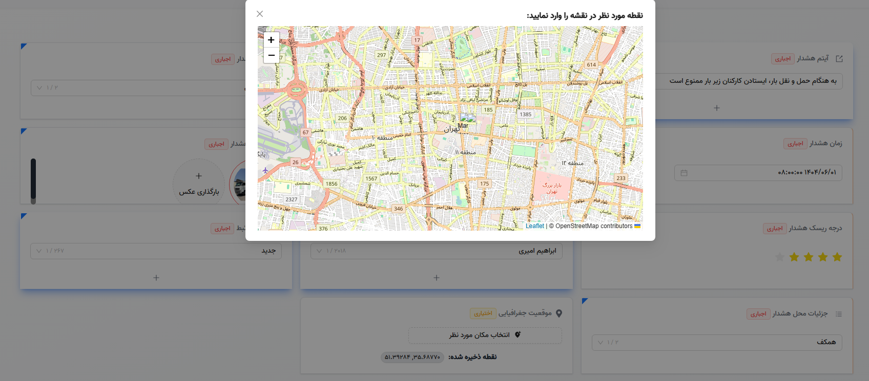
Task: Click road shield 1567 on the map
Action: (371, 179)
